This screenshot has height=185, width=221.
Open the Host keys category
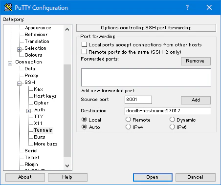45,96
